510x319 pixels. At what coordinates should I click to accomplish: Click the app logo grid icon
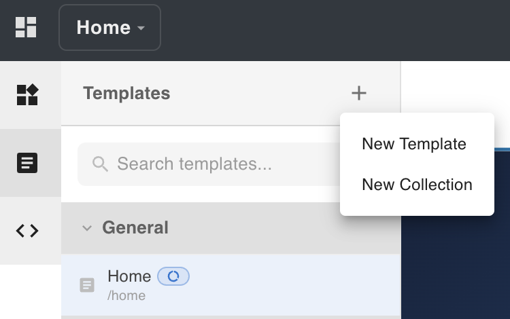(26, 27)
